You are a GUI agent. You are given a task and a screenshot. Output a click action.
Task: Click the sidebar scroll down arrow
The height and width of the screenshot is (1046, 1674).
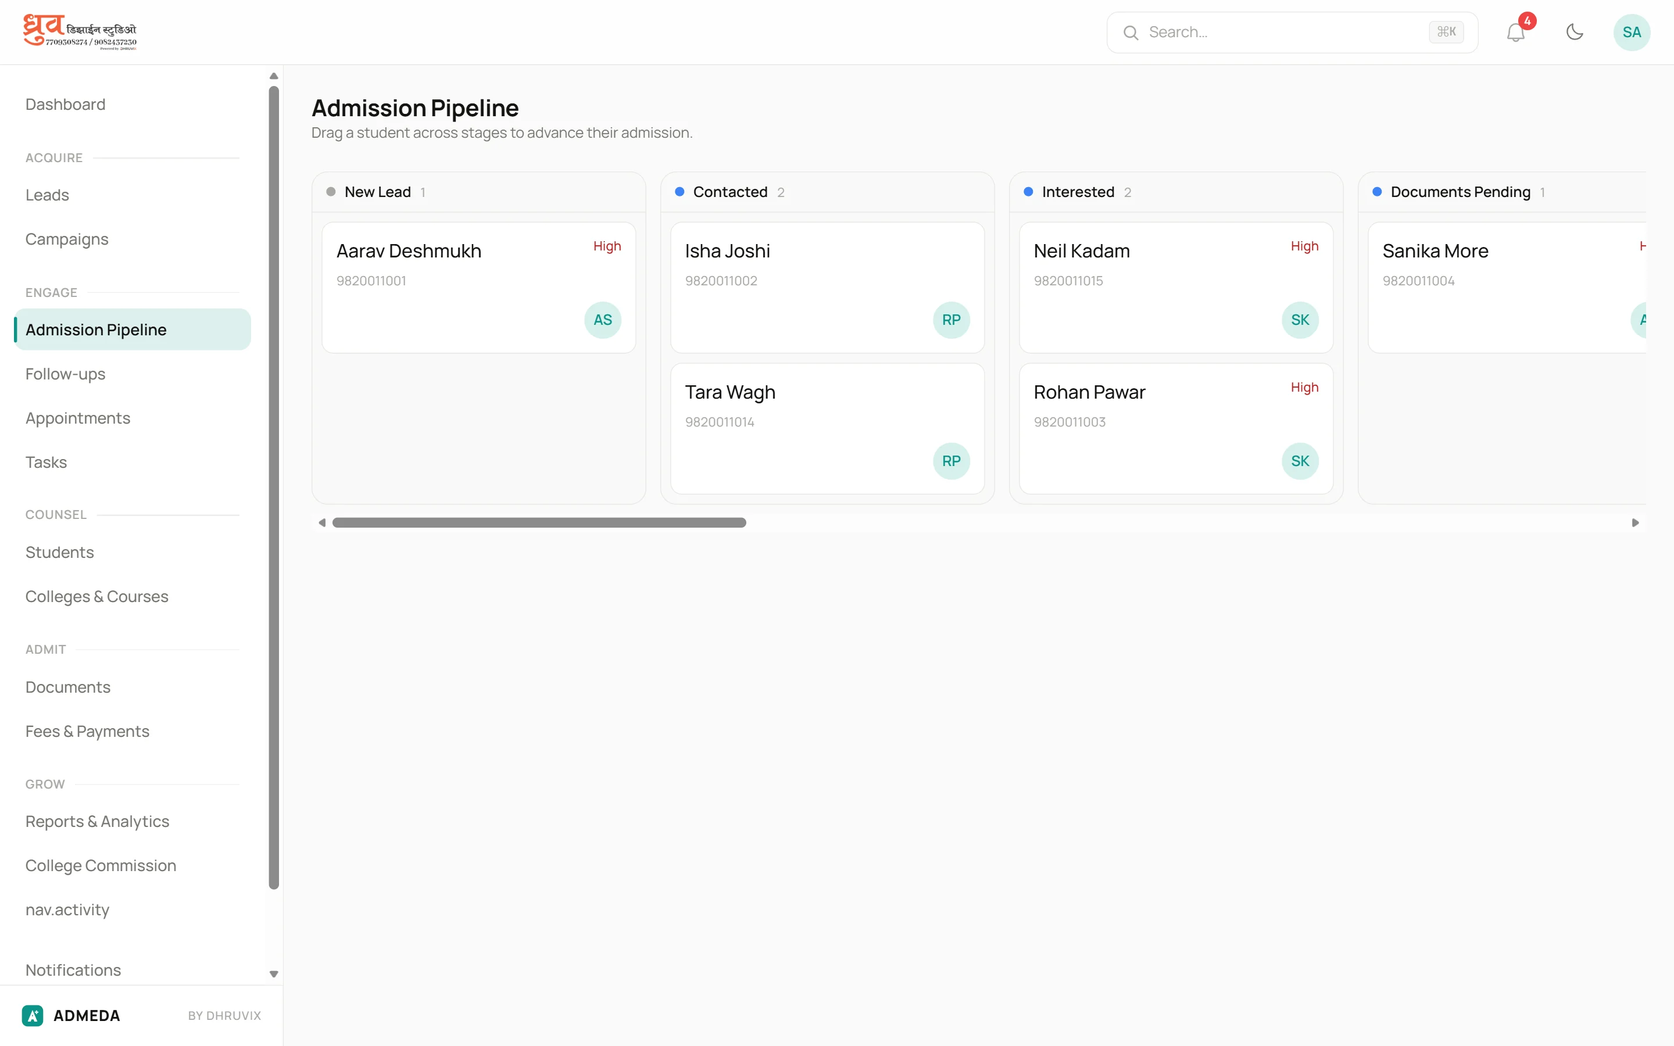[274, 973]
